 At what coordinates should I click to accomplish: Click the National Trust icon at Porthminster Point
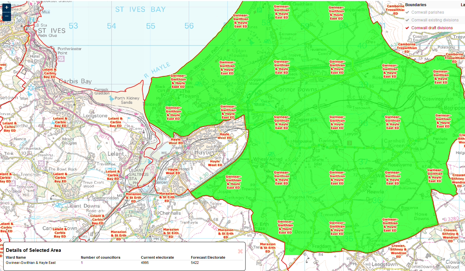62,59
